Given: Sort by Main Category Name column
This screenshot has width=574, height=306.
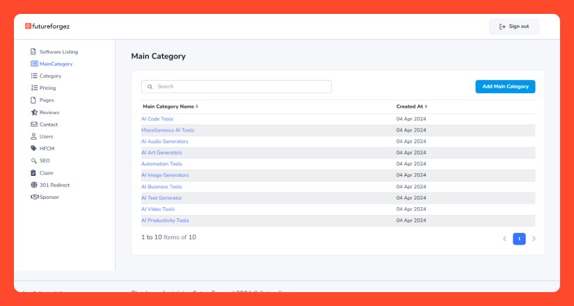Looking at the screenshot, I should pos(170,106).
